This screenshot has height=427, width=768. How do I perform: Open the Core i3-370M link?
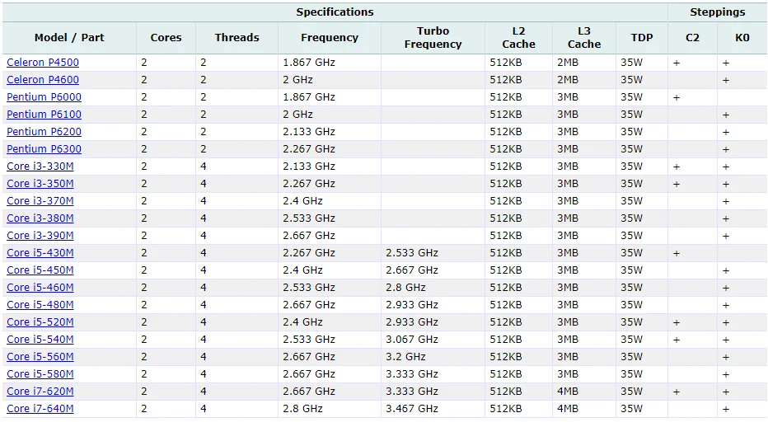(40, 201)
